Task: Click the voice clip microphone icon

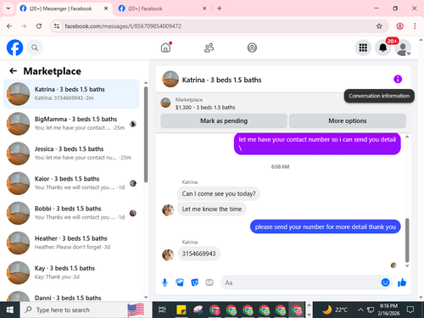Action: click(165, 282)
